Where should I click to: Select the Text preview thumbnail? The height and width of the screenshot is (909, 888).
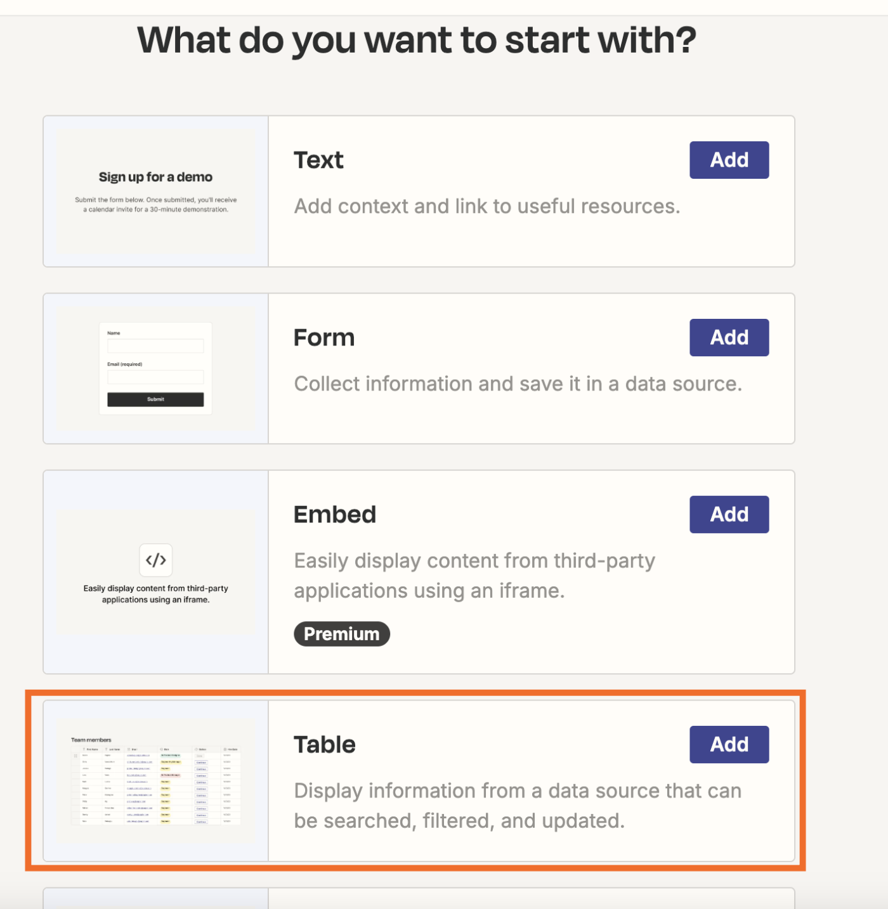156,191
